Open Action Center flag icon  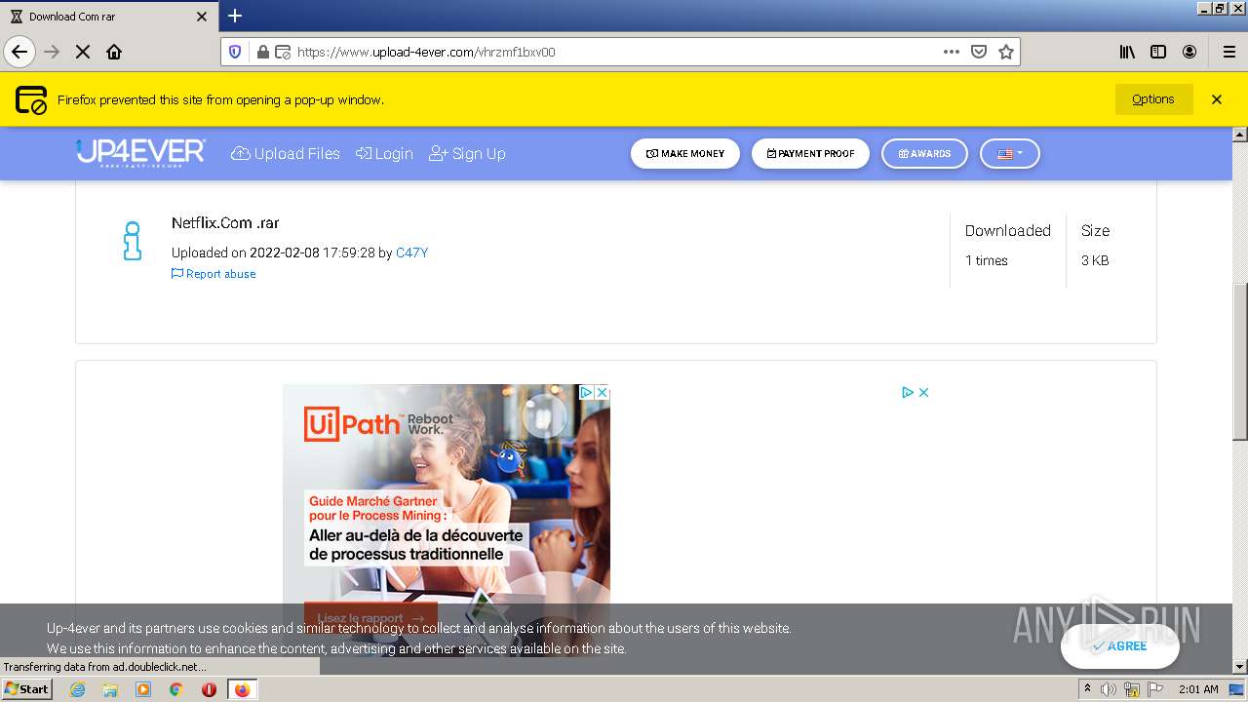point(1155,689)
